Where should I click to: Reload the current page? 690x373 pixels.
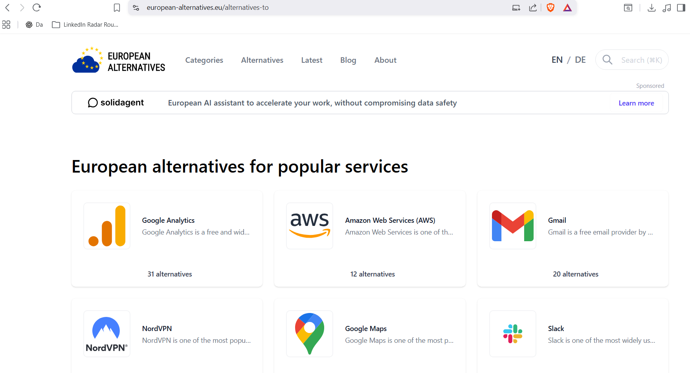pyautogui.click(x=37, y=7)
